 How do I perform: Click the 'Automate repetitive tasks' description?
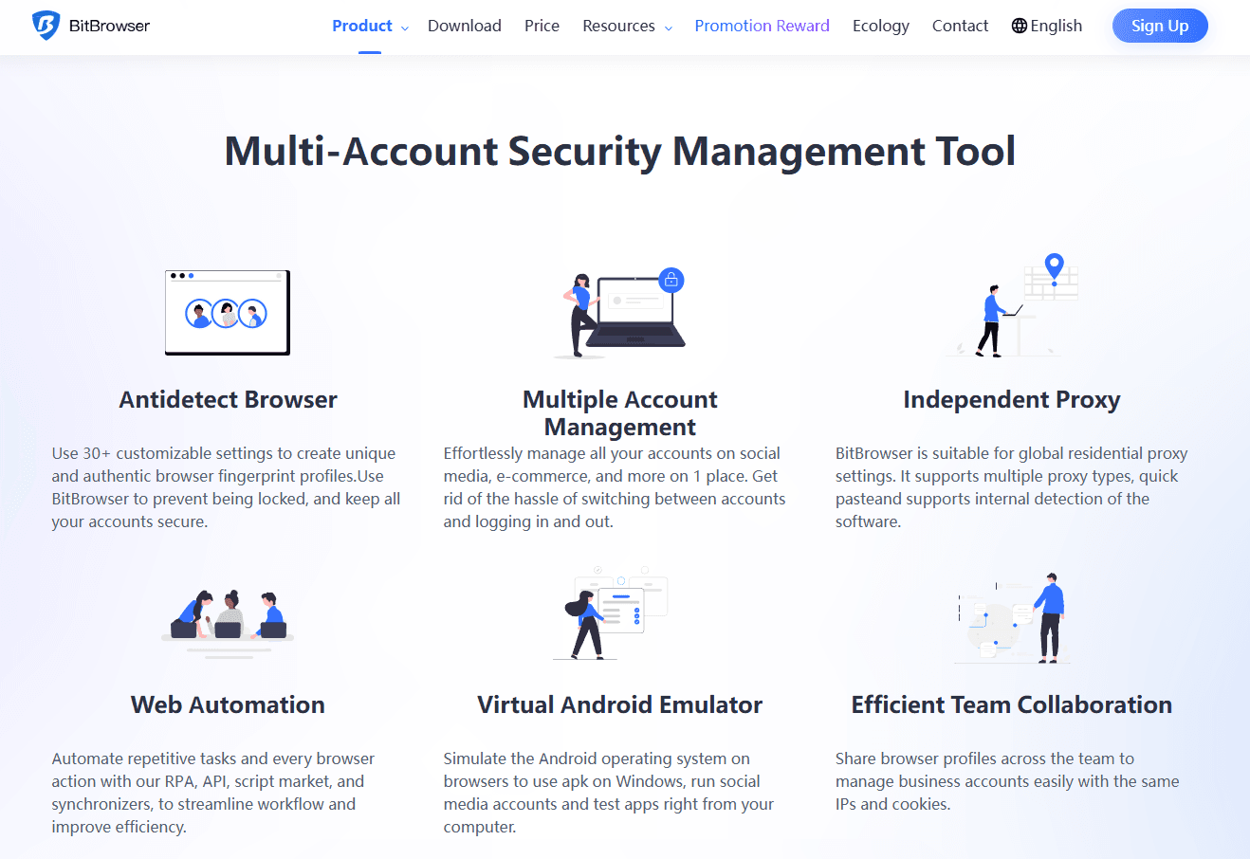213,793
